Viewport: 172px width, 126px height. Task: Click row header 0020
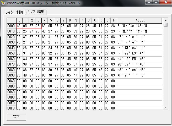pyautogui.click(x=12, y=37)
